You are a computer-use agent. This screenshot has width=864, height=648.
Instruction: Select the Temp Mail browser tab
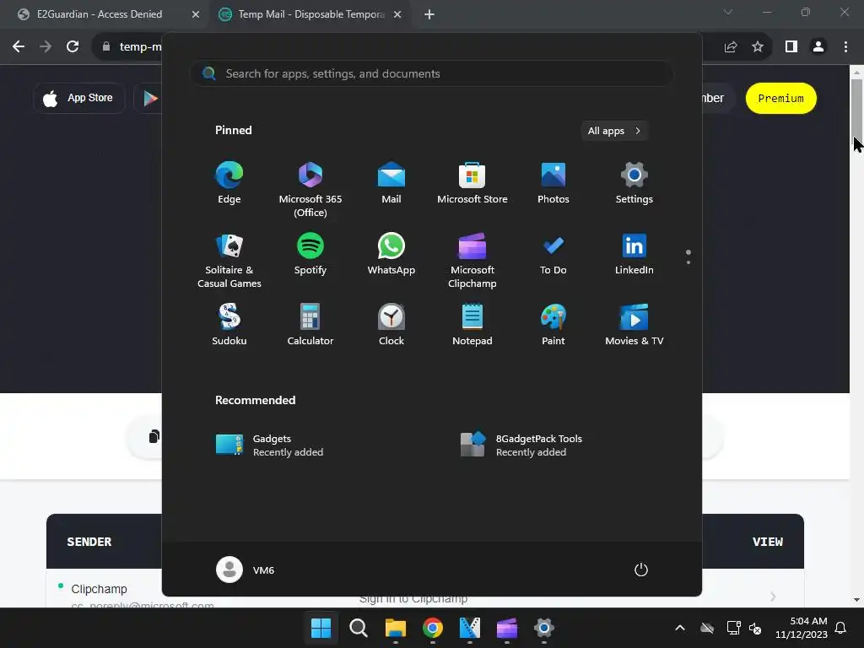tap(310, 14)
